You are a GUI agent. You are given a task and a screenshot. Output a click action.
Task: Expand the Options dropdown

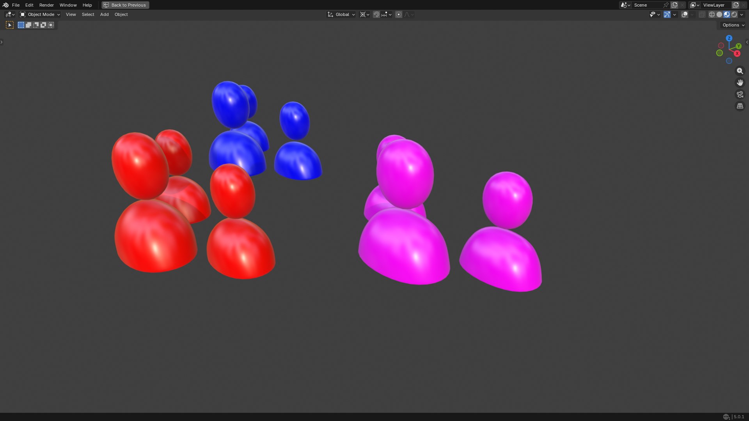click(x=733, y=25)
